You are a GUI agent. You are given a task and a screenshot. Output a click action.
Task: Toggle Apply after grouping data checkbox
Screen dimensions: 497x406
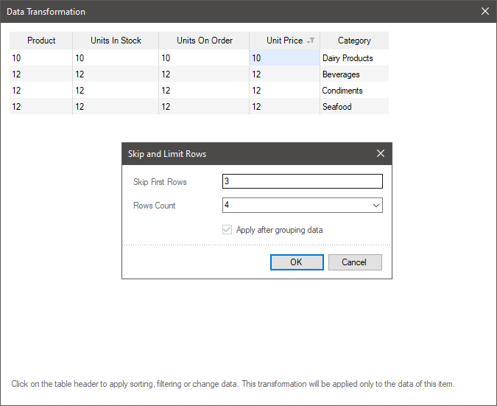[x=228, y=230]
